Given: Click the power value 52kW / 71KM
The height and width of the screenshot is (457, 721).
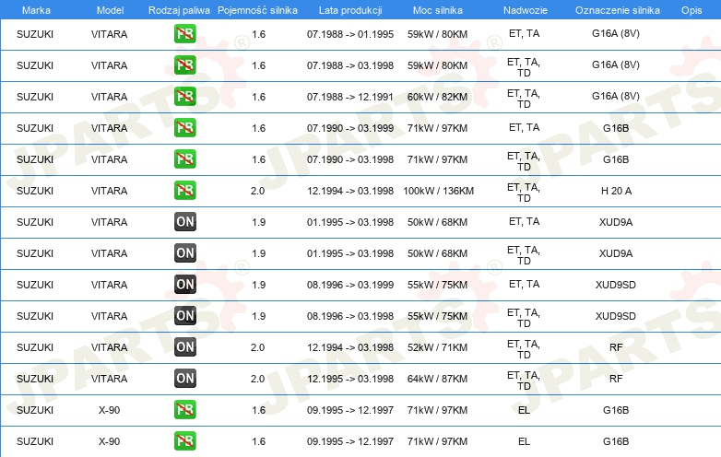Looking at the screenshot, I should 437,347.
